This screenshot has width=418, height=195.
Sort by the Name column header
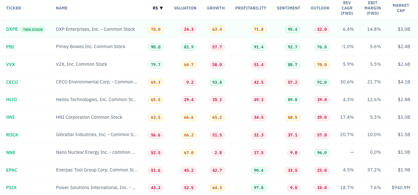pos(62,8)
